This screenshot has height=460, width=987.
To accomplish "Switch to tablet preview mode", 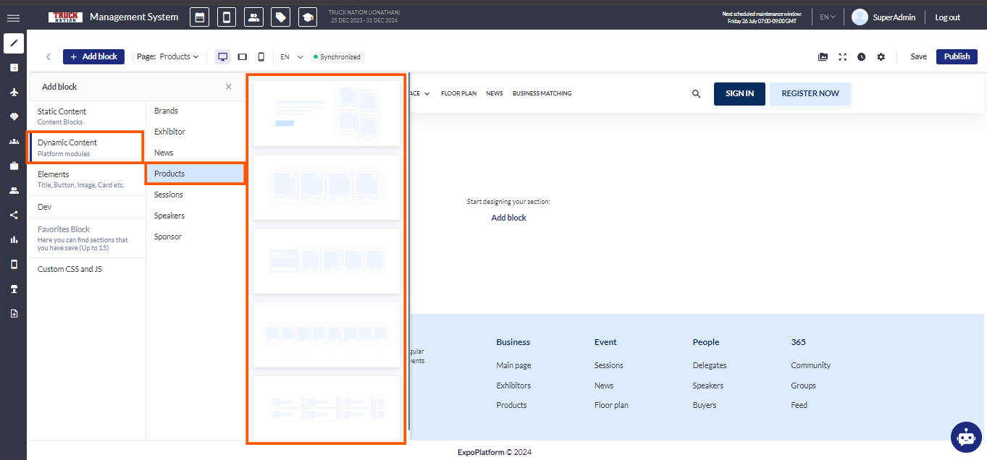I will [243, 56].
